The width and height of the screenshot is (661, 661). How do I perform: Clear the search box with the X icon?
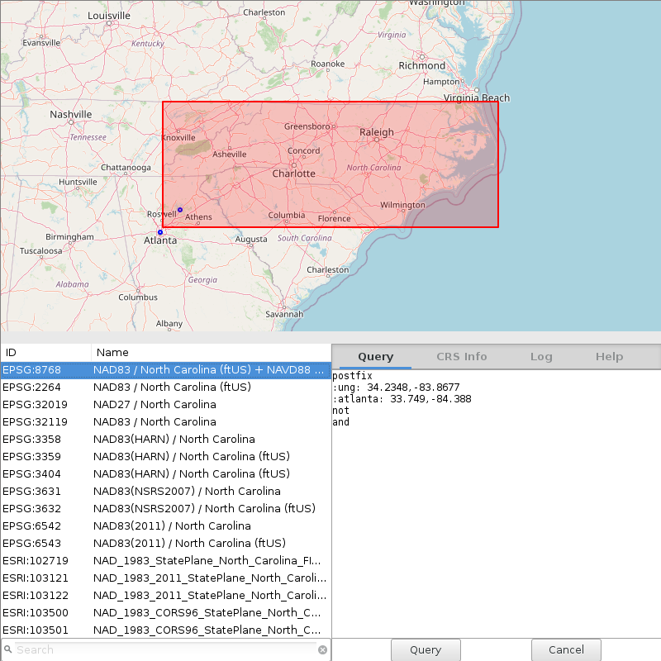322,649
